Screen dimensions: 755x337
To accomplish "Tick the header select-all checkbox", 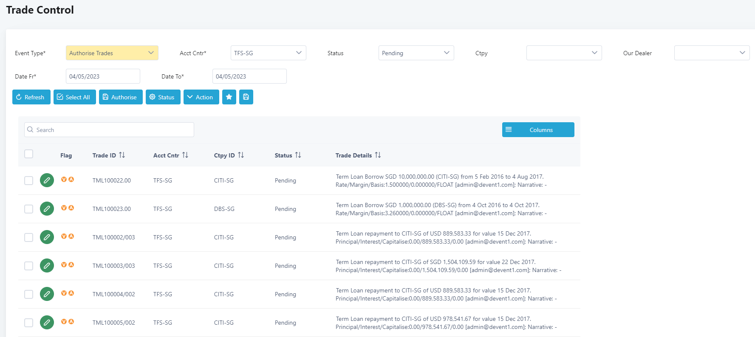I will tap(28, 154).
